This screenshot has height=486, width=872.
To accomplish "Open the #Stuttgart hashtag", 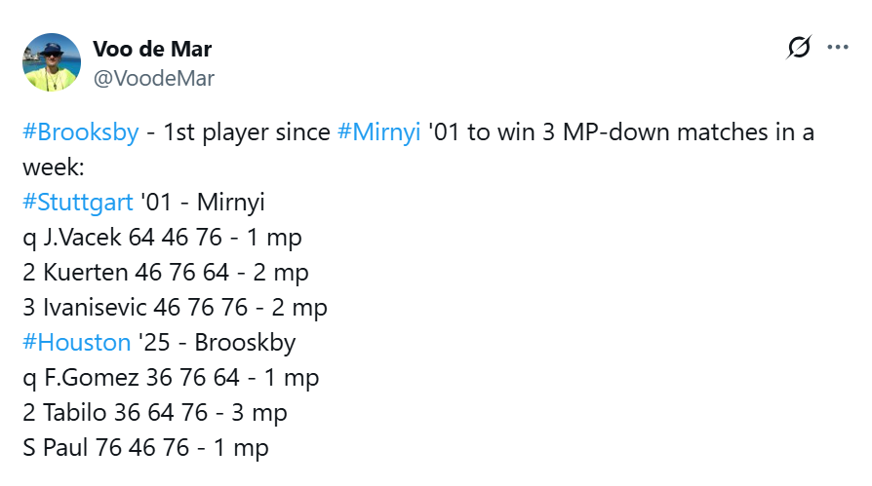I will [77, 203].
